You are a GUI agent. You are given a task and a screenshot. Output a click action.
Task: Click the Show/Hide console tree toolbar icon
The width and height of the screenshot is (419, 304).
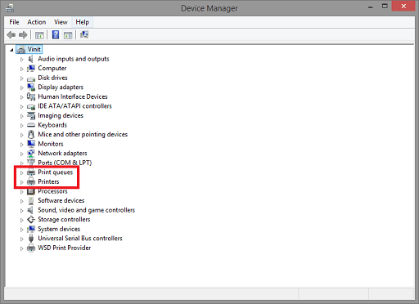click(x=39, y=35)
